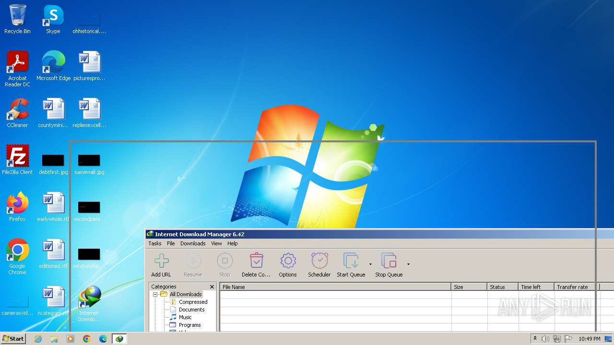Open Windows Media Player taskbar icon
Screen dimensions: 614x345
click(71, 339)
